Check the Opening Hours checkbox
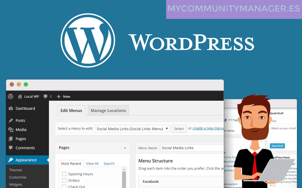Viewport: 302px width, 188px height. 64,174
